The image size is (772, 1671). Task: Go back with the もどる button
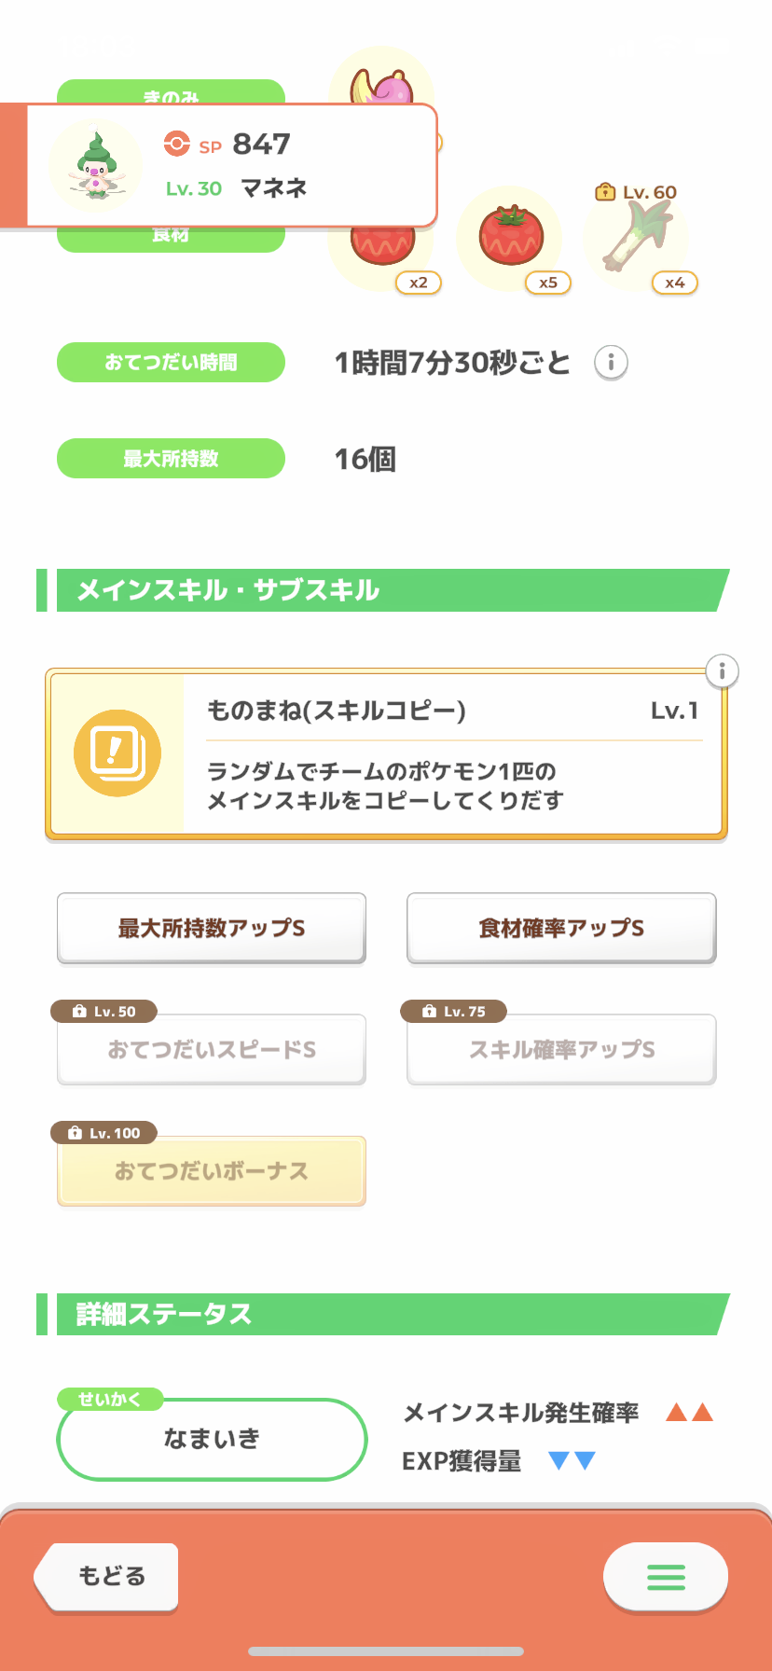(x=106, y=1577)
